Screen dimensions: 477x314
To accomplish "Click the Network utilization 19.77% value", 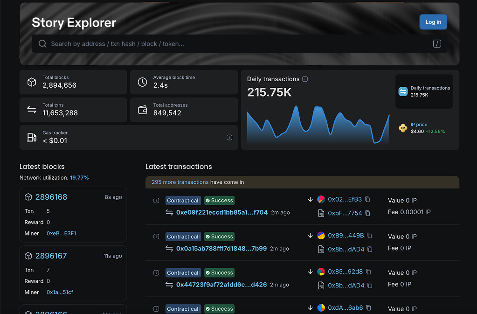I will click(79, 178).
